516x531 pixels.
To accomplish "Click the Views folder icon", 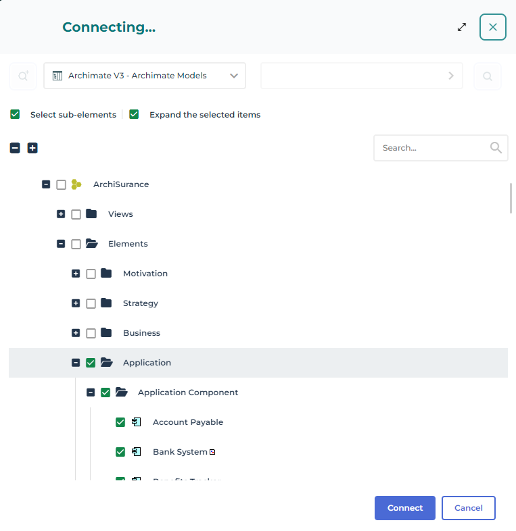I will (x=91, y=214).
